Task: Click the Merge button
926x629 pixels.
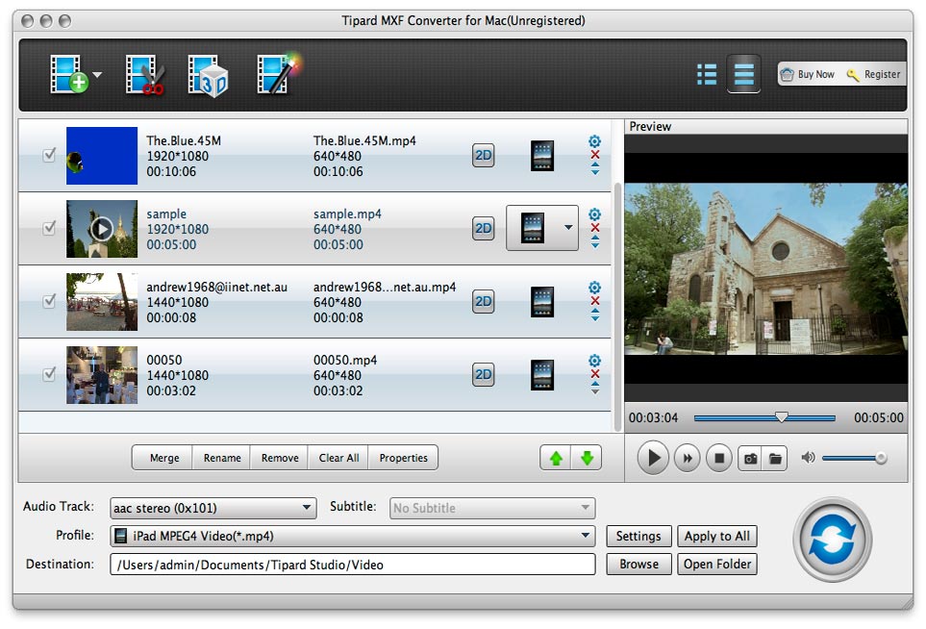Action: (163, 458)
